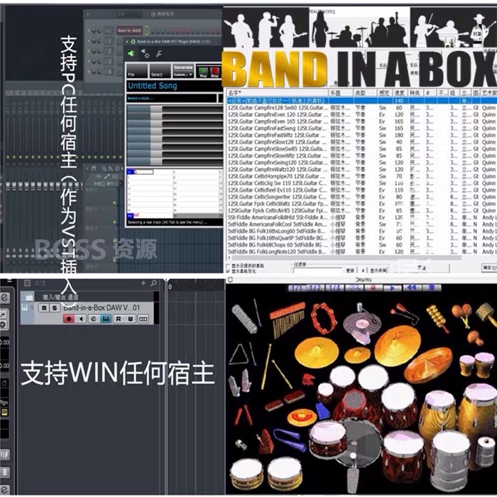
Task: Click the silver floor tom drum
Action: [x=450, y=461]
